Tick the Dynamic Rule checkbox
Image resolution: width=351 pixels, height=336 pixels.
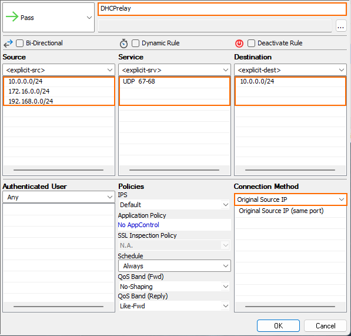(x=135, y=43)
